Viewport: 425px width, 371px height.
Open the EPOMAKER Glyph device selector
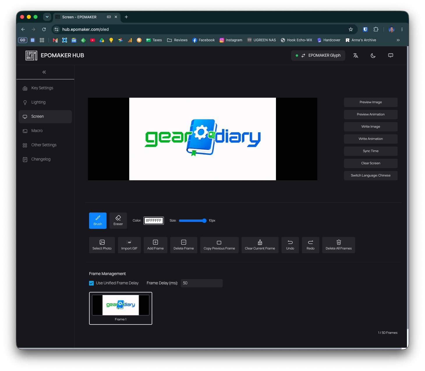click(x=318, y=56)
